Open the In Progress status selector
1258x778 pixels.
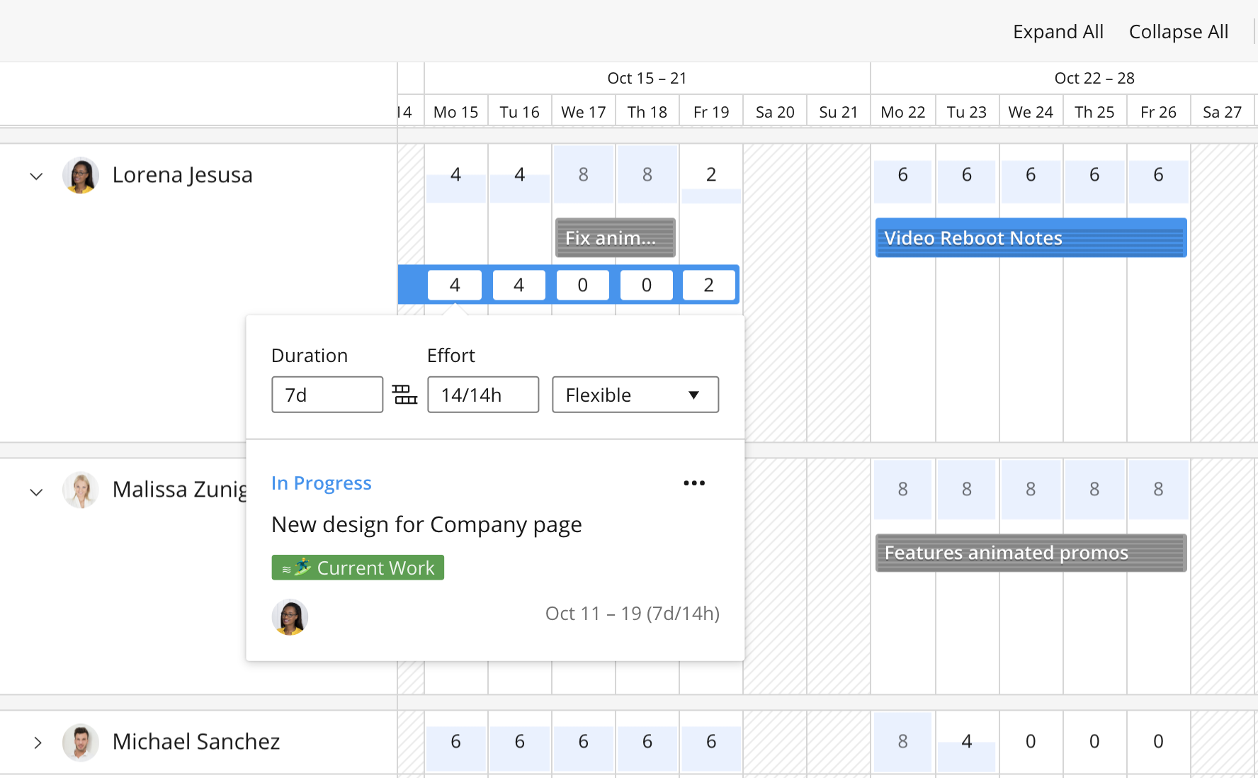321,483
